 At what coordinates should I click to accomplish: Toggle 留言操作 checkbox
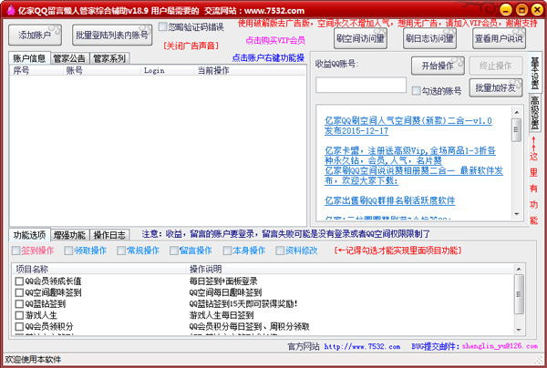click(x=174, y=250)
